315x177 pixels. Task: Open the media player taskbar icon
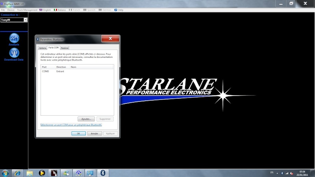[x=42, y=173]
